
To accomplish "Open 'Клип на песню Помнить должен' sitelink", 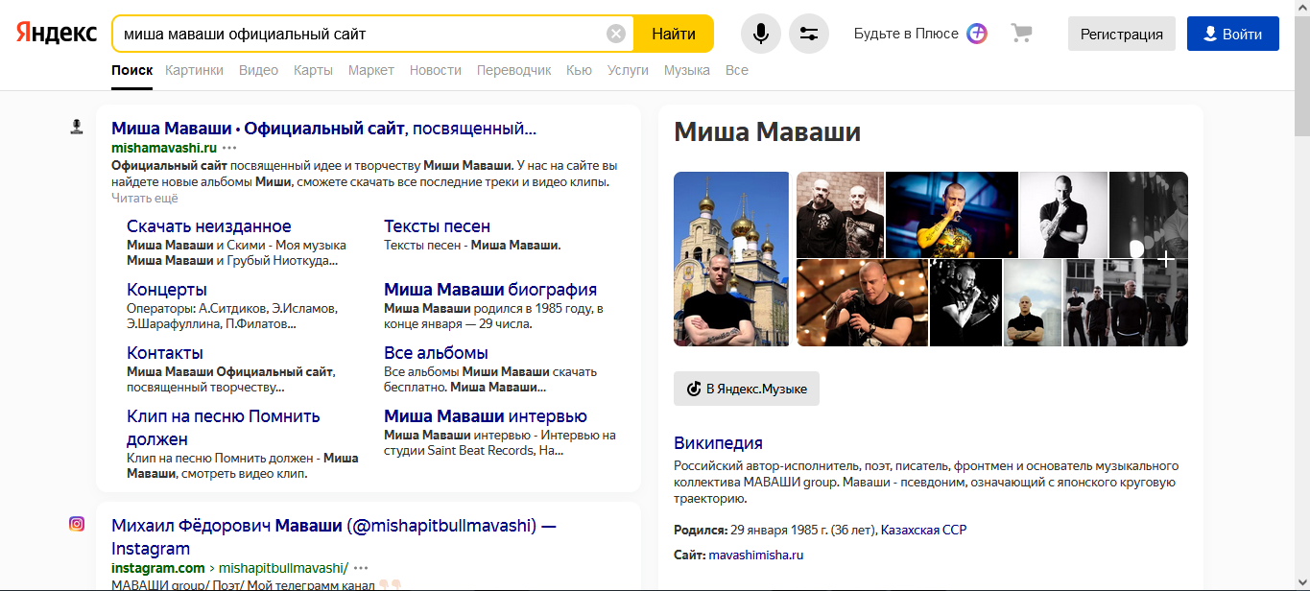I will 223,428.
